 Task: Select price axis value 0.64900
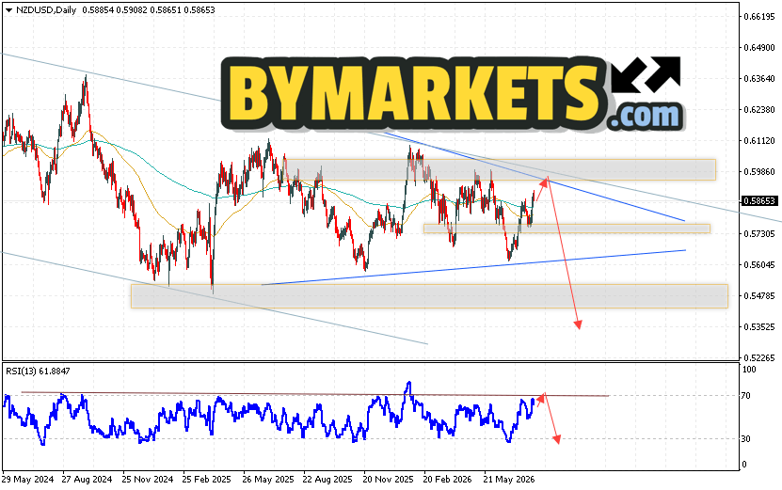click(x=759, y=48)
